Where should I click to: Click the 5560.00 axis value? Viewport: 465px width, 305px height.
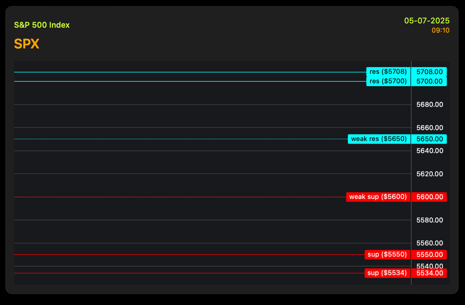[x=430, y=243]
